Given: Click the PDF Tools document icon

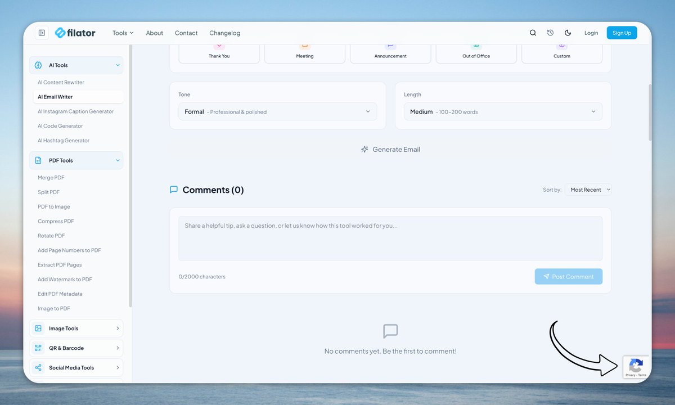Looking at the screenshot, I should click(x=38, y=160).
